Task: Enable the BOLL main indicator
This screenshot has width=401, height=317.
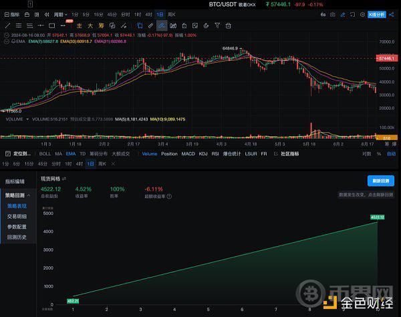Action: coord(45,154)
